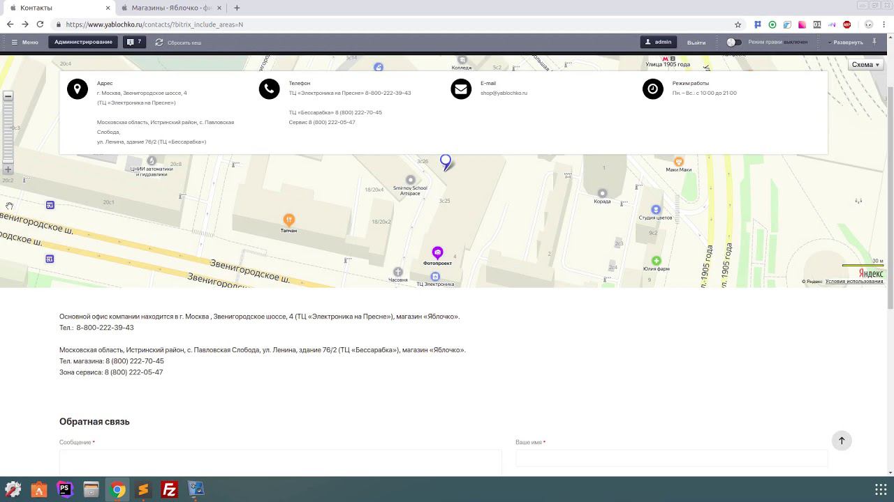This screenshot has width=894, height=502.
Task: Open the file manager from the taskbar
Action: (x=91, y=489)
